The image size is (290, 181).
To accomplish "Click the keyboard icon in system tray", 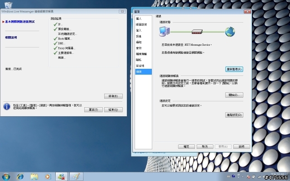I will (228, 176).
